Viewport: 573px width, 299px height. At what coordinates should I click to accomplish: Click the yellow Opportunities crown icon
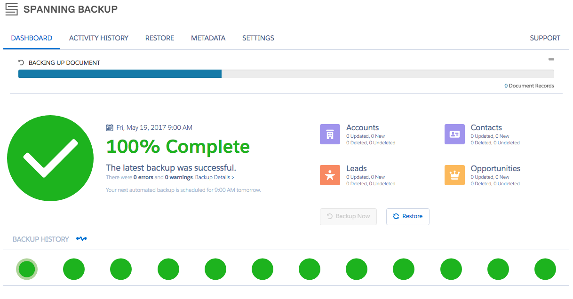[x=454, y=175]
